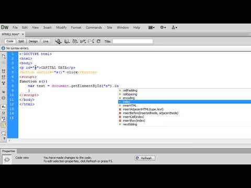Toggle Word Wrap in coding toolbar

click(x=4, y=119)
